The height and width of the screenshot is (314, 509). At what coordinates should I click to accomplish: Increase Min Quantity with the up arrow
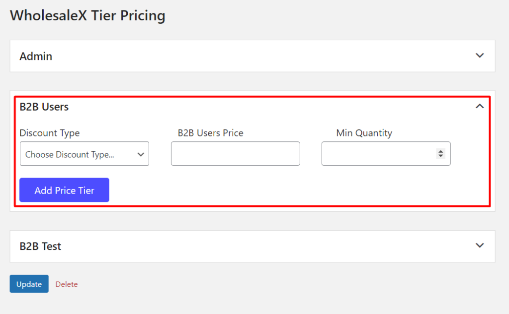tap(440, 151)
